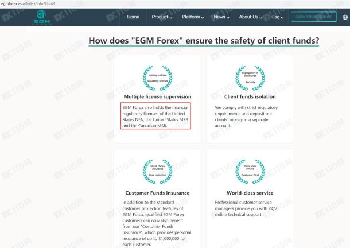Click the 'World-class service' title

(x=250, y=193)
